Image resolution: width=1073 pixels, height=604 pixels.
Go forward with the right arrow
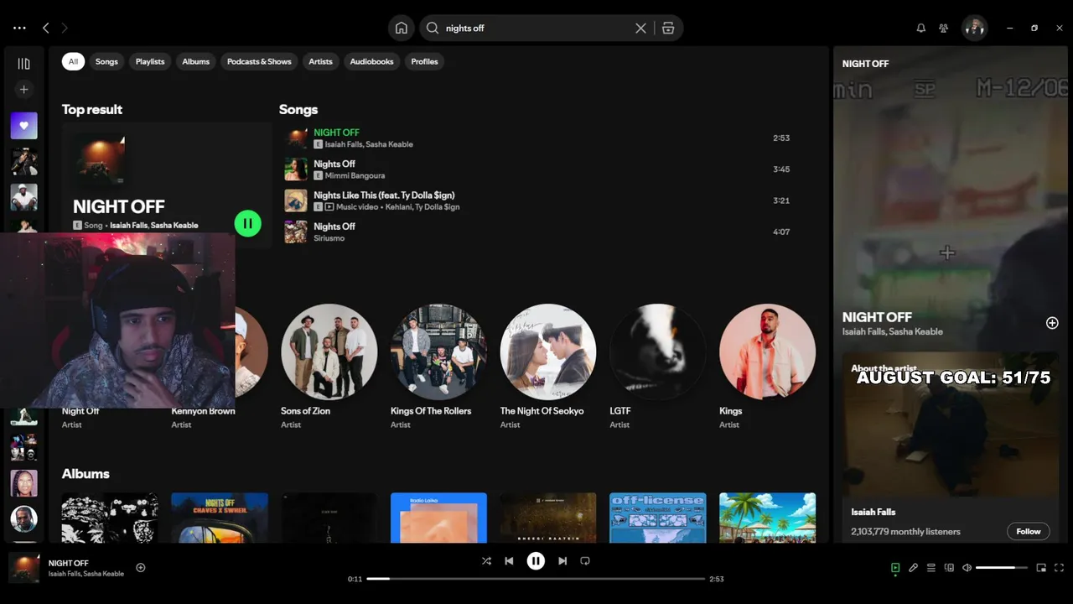click(65, 28)
